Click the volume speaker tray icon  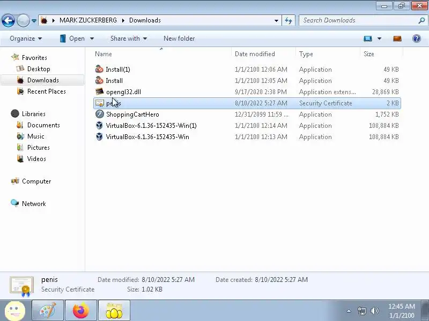(374, 311)
